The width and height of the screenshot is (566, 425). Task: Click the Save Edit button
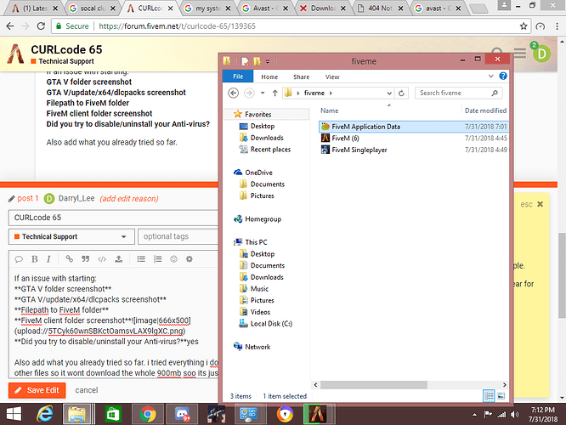click(x=37, y=390)
